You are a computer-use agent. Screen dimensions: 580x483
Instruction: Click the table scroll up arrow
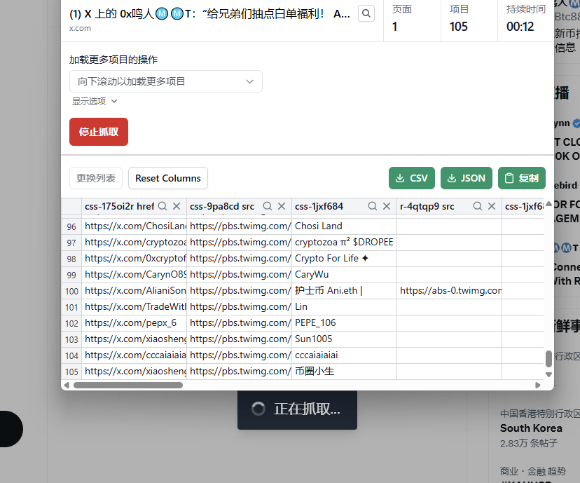[x=549, y=204]
